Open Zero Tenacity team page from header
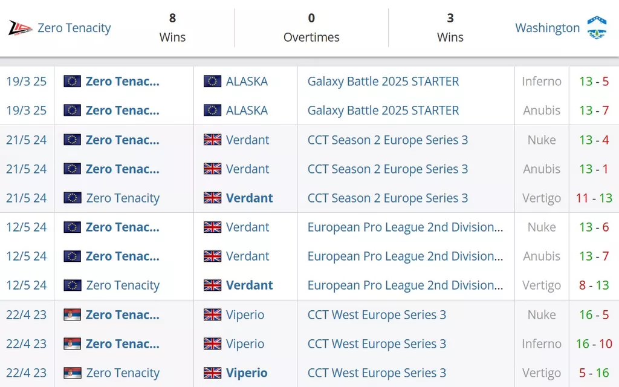Viewport: 619px width, 387px height. (x=74, y=28)
